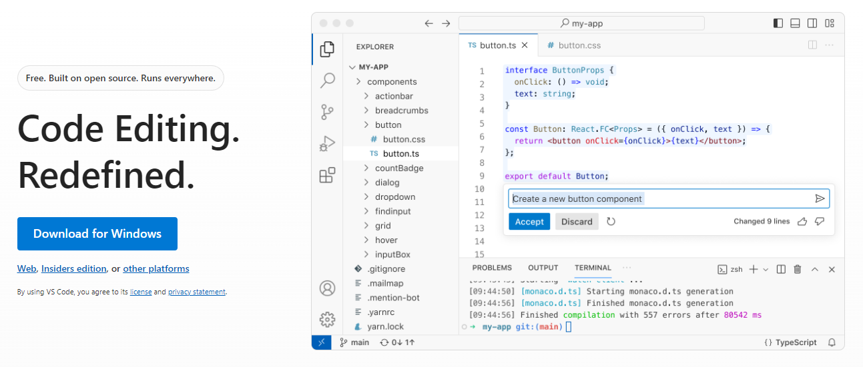The image size is (863, 367).
Task: Toggle secondary sidebar layout icon
Action: click(x=812, y=23)
